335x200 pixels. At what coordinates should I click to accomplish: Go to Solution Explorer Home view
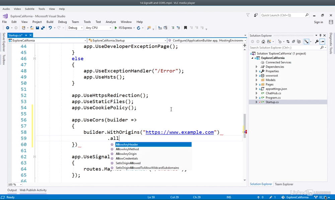coord(263,41)
